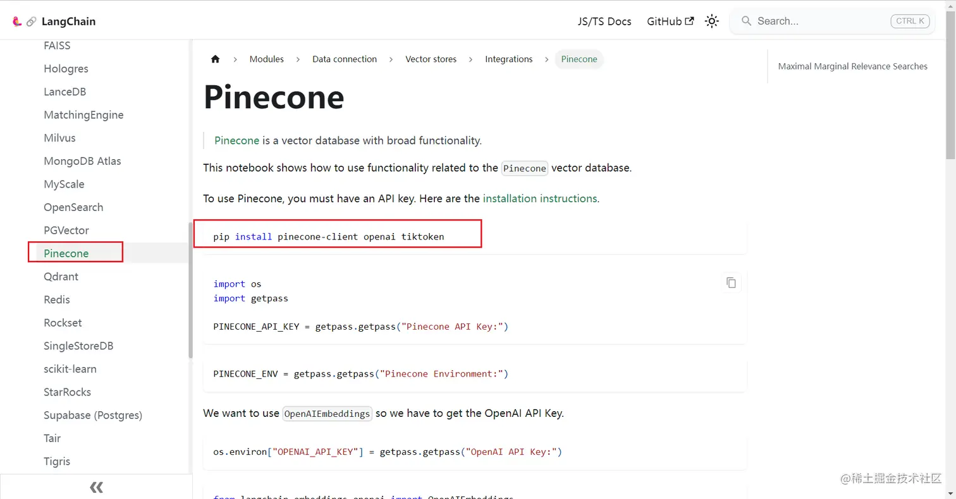Open Qdrant in the sidebar
The width and height of the screenshot is (956, 499).
click(x=61, y=277)
